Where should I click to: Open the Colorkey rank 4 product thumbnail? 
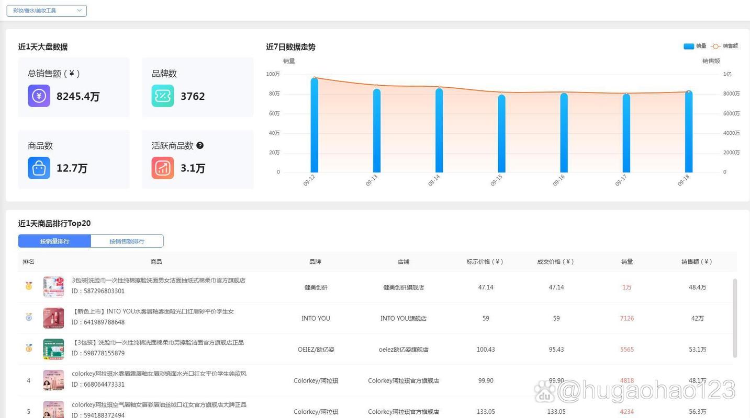53,380
